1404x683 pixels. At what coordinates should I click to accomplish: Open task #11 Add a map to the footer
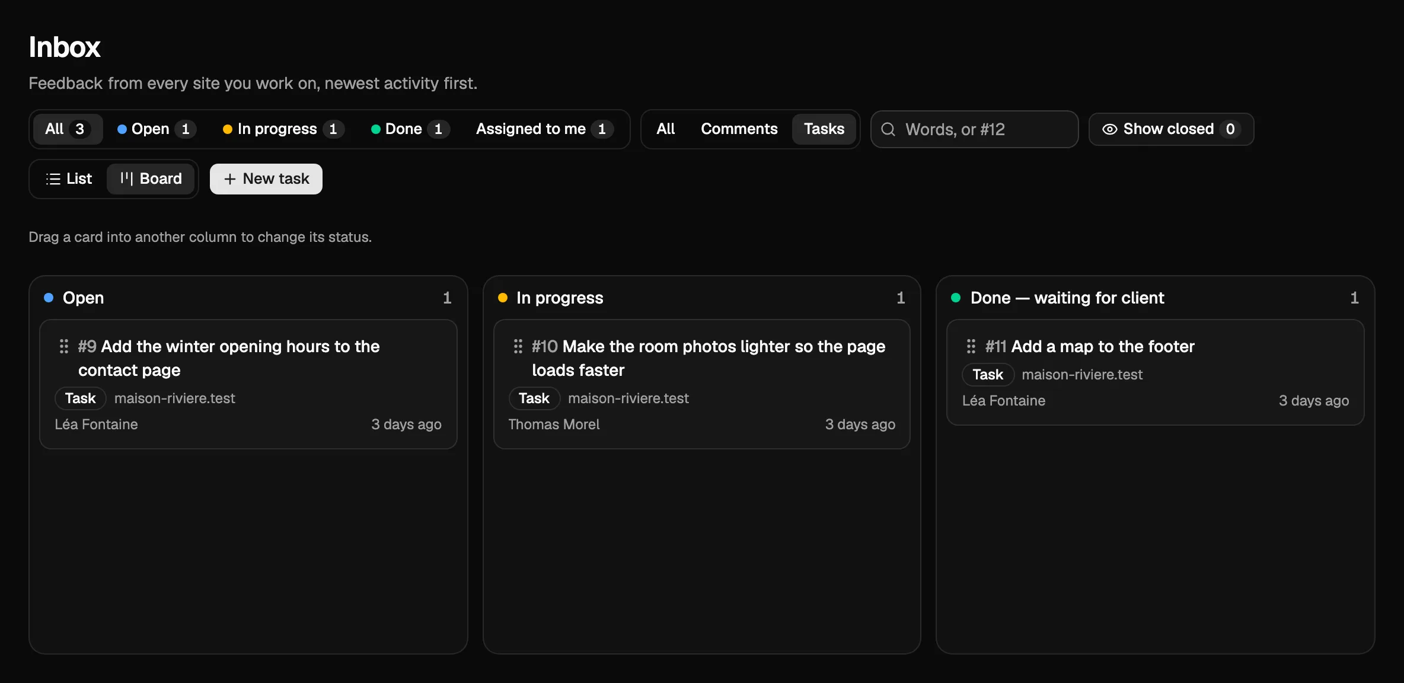[1156, 372]
